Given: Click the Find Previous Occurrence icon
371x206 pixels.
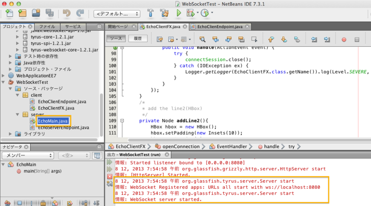Looking at the screenshot, I should tap(215, 39).
